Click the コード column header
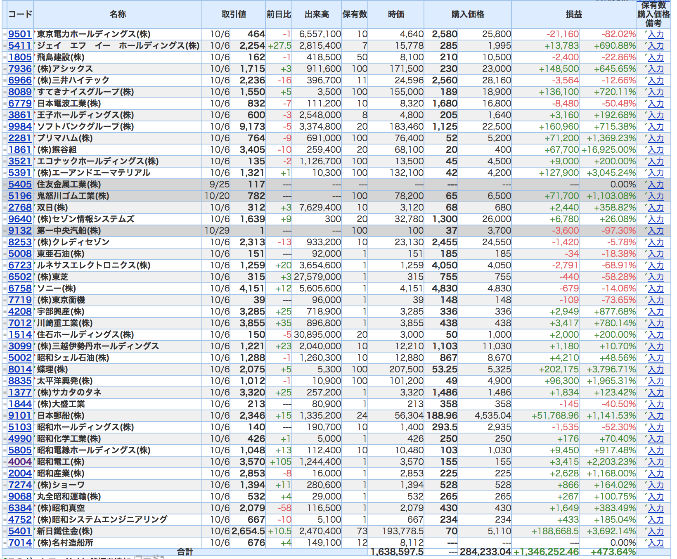The width and height of the screenshot is (677, 559). coord(20,14)
